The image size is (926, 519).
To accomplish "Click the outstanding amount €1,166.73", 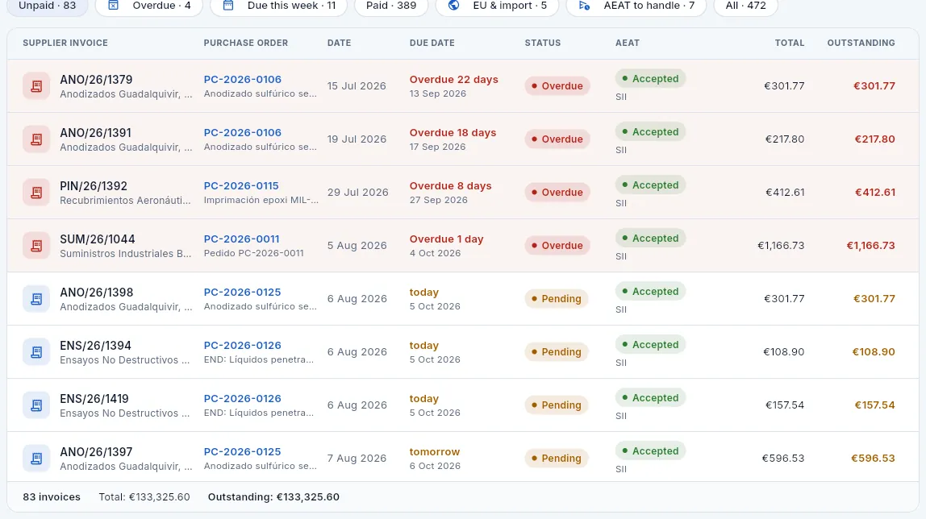I will [870, 245].
